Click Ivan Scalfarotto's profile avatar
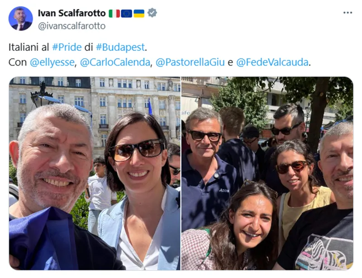The image size is (362, 278). pos(20,19)
